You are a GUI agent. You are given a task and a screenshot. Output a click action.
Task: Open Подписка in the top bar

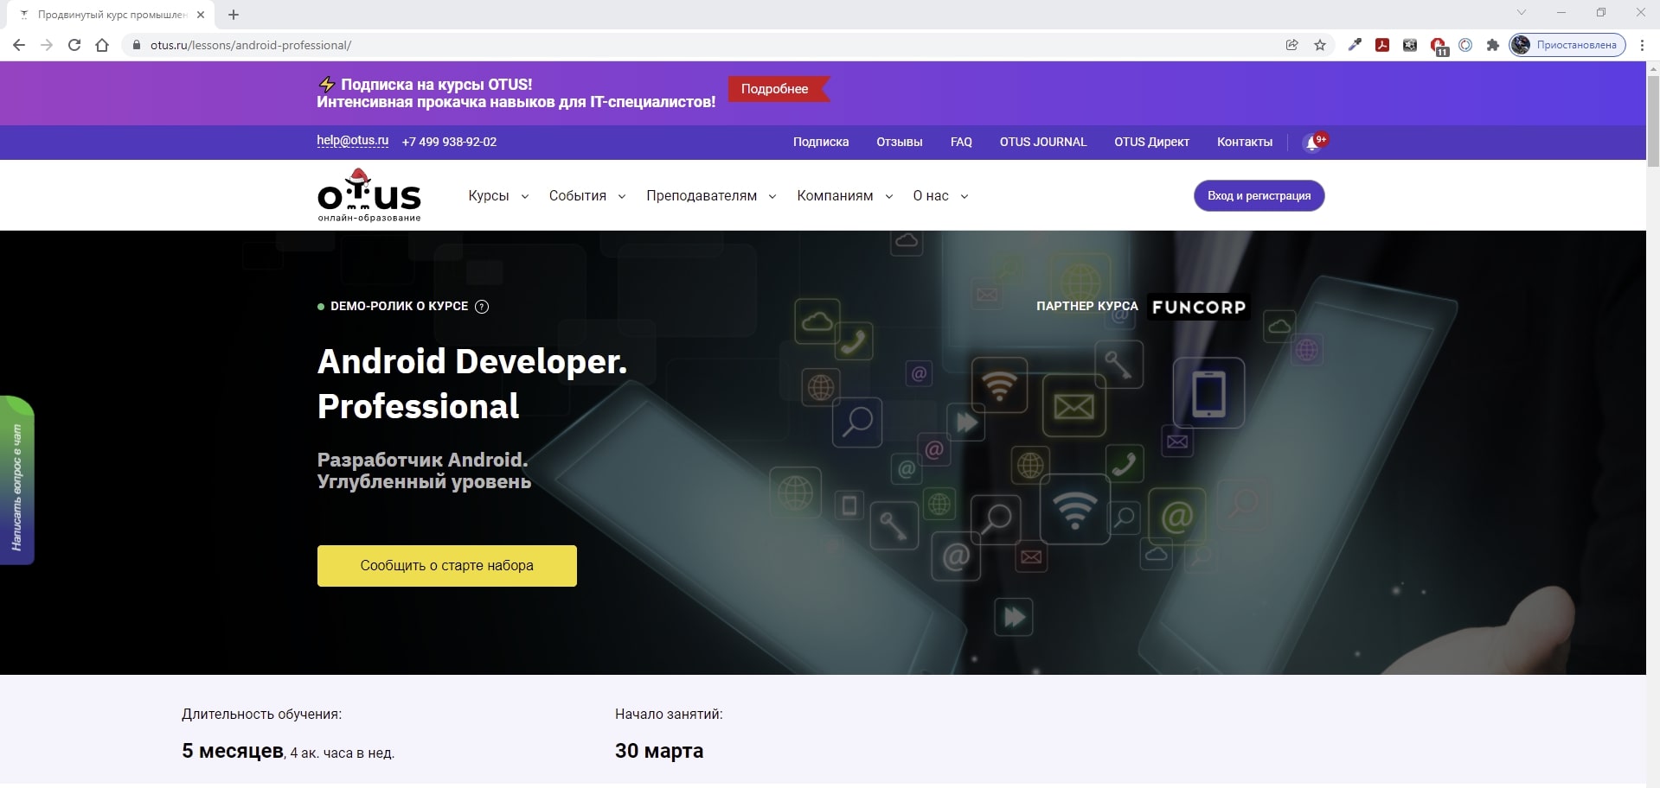point(821,142)
